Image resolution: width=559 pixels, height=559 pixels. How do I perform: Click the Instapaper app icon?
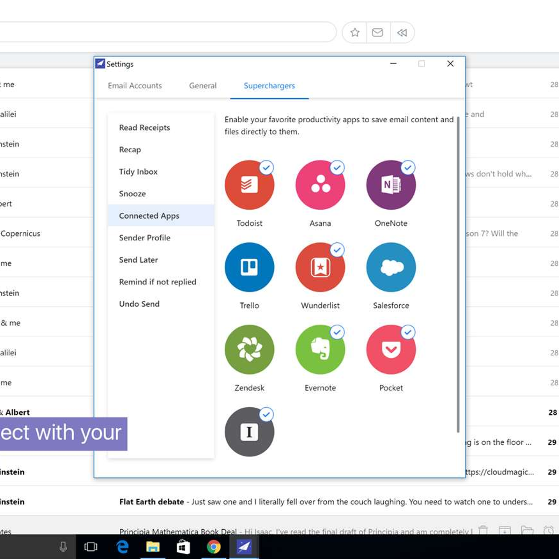click(249, 432)
